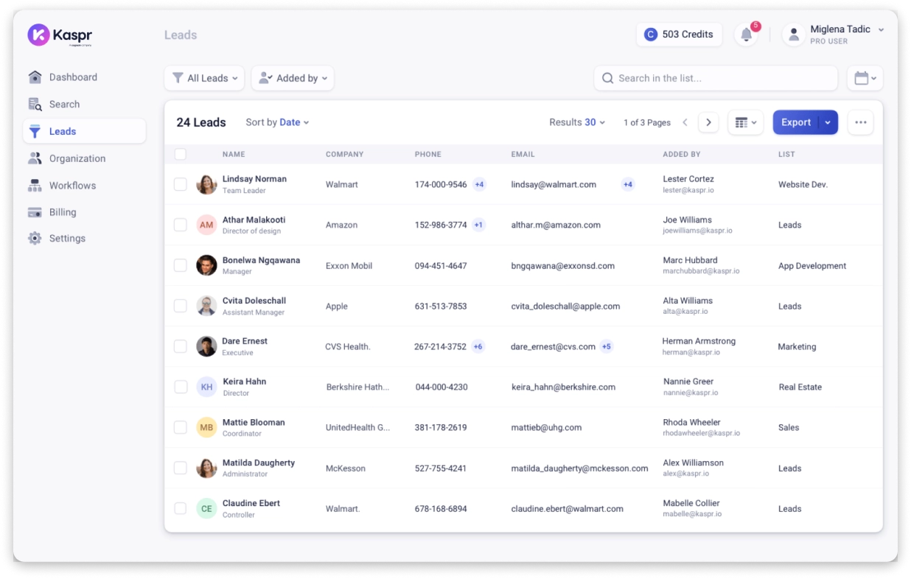Open the calendar date picker dropdown
Screen dimensions: 911x579
click(865, 78)
